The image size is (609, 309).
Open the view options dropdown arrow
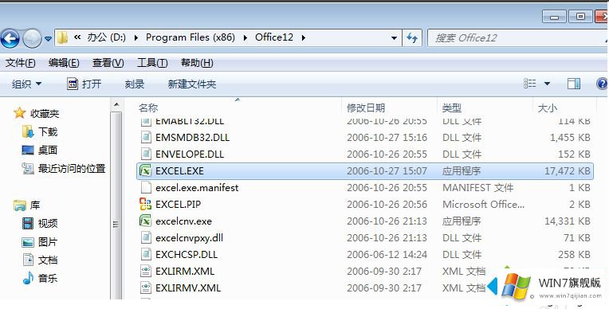tap(547, 84)
